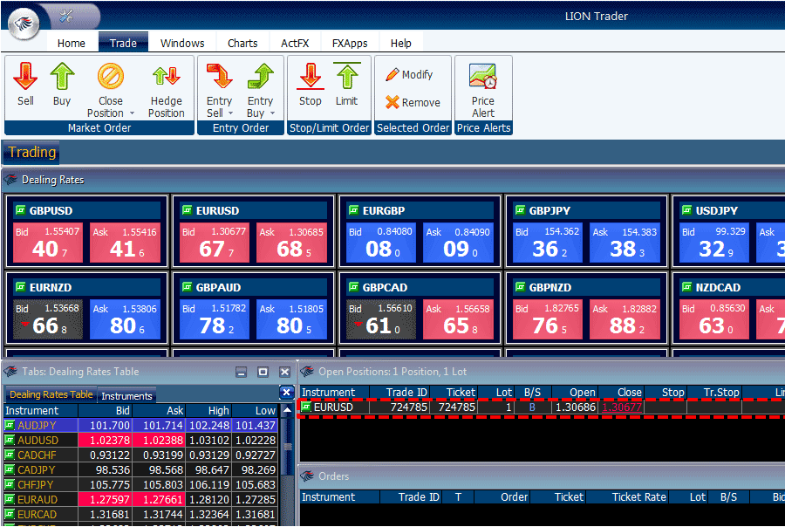Click the Trade ID header in Open Positions
The height and width of the screenshot is (527, 785).
[x=399, y=393]
